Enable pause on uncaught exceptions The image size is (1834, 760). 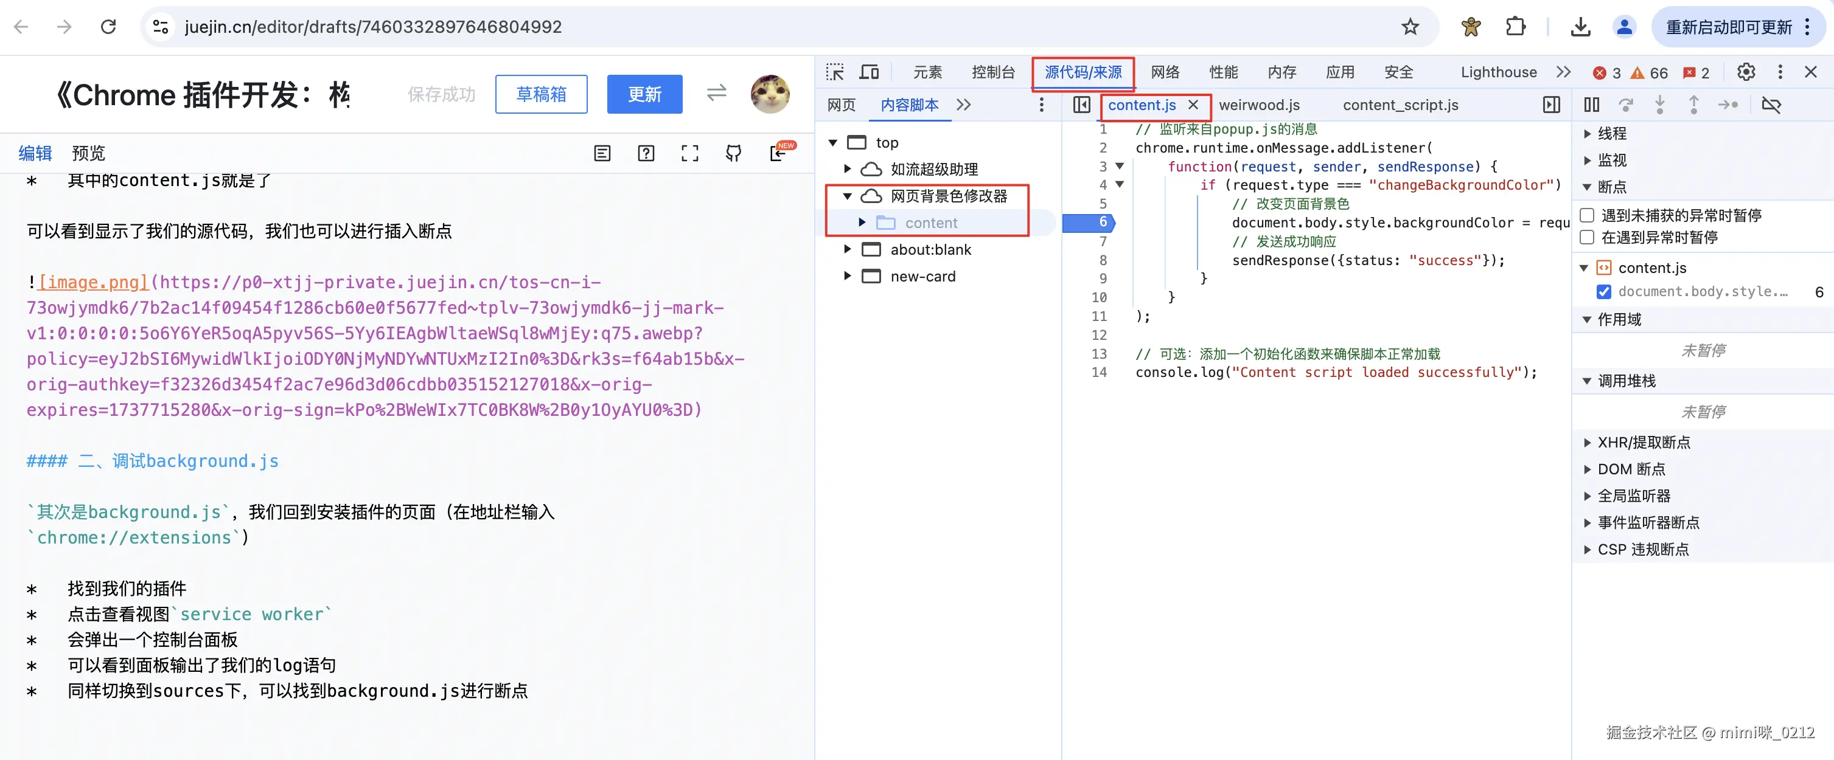pyautogui.click(x=1587, y=215)
